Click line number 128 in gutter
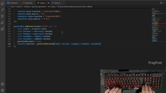The width and height of the screenshot is (166, 93). [9, 44]
